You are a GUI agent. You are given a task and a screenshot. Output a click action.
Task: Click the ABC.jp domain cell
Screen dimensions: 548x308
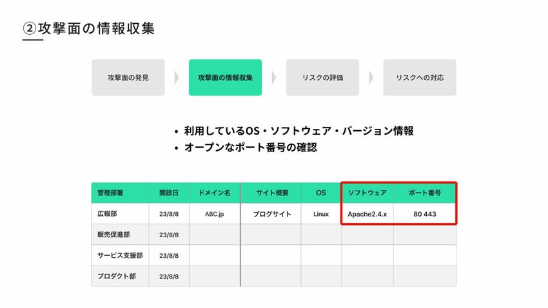point(213,214)
